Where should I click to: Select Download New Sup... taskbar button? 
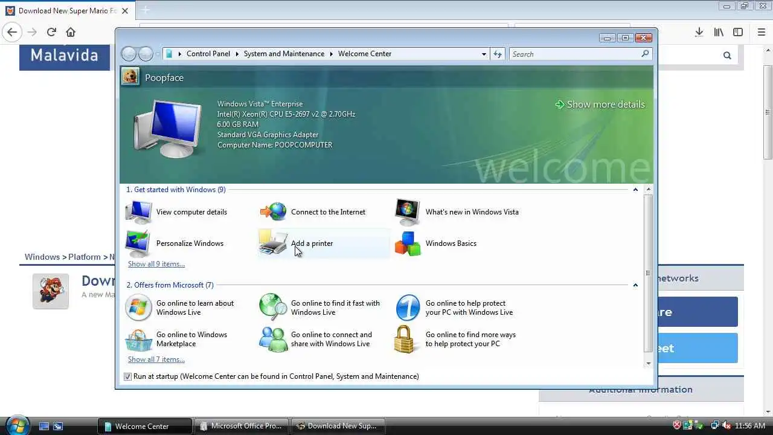tap(338, 426)
